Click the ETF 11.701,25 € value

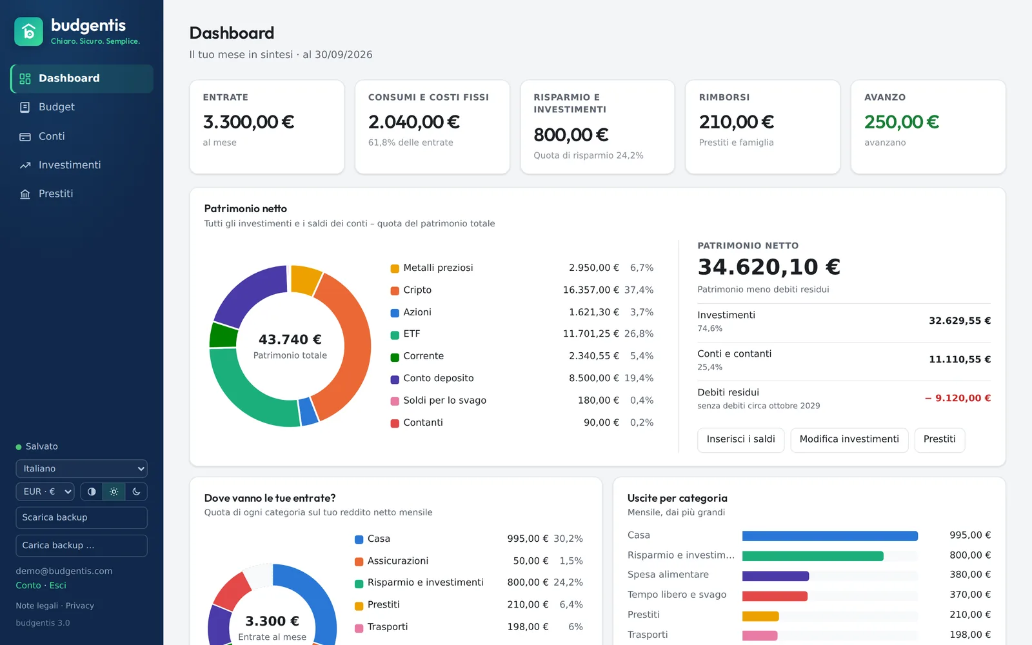click(591, 334)
